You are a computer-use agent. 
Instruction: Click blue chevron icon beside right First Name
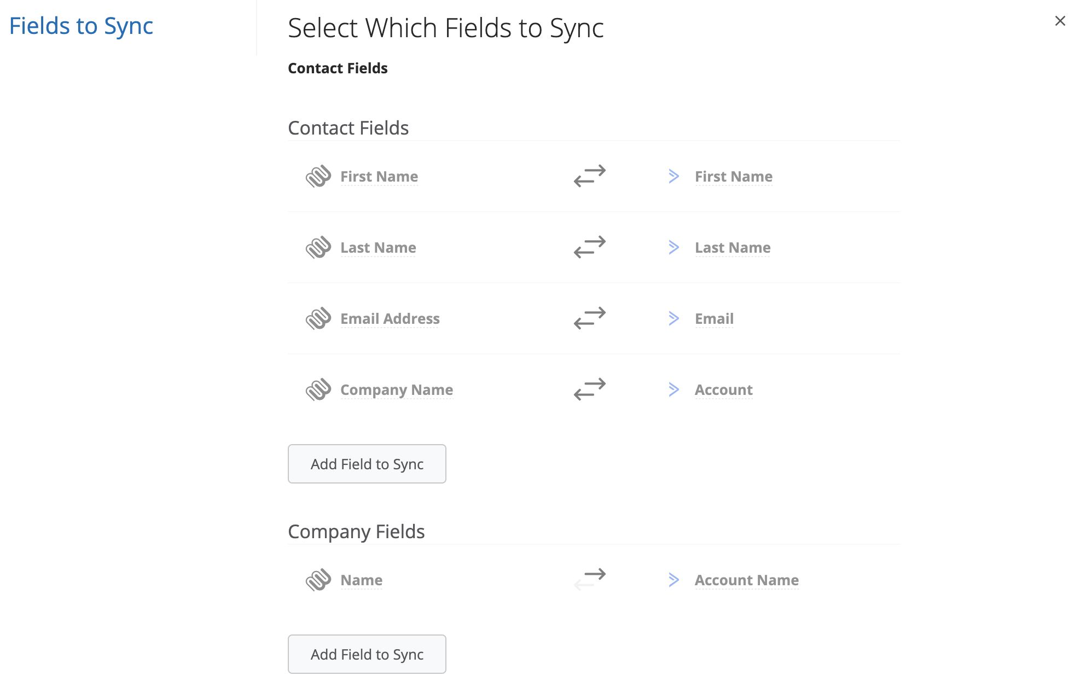coord(674,176)
